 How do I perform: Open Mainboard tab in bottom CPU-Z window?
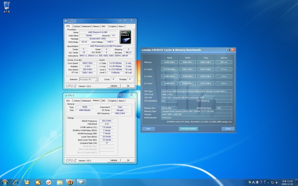click(x=87, y=101)
